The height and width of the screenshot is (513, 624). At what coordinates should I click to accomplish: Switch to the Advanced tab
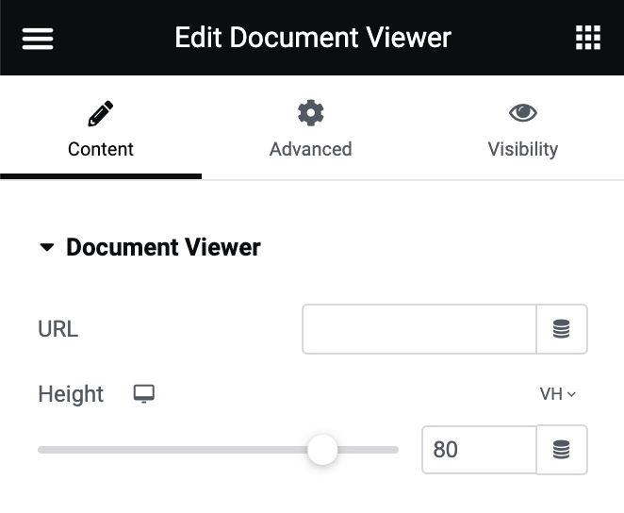[x=310, y=149]
